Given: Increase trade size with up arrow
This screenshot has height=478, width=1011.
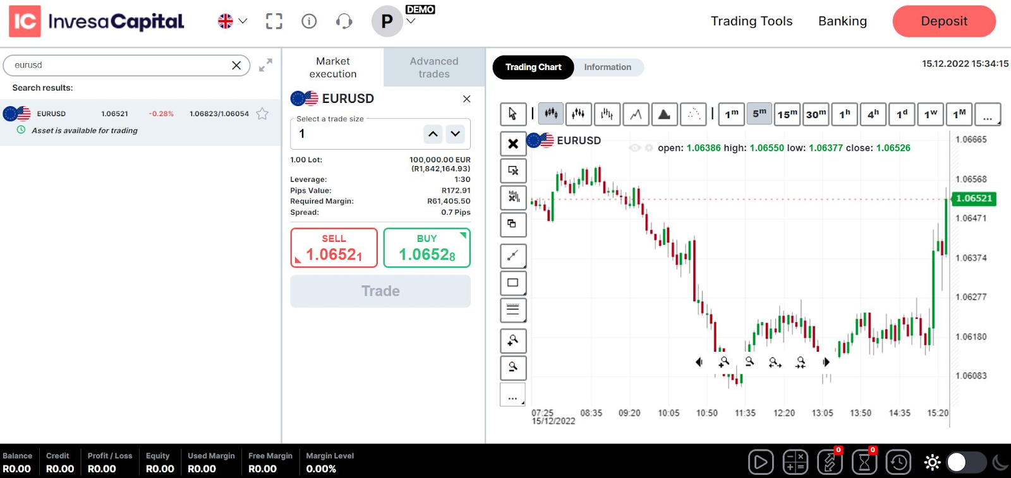Looking at the screenshot, I should click(433, 134).
